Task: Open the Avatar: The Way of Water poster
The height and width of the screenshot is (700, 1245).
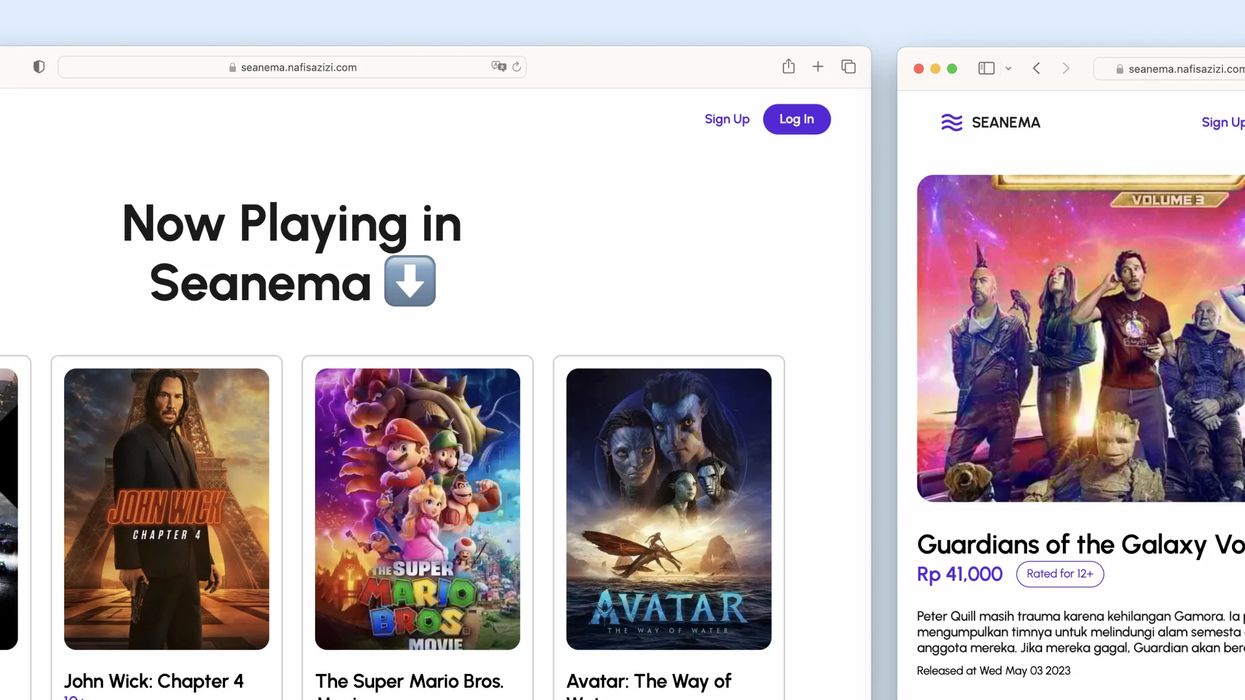Action: [x=669, y=509]
